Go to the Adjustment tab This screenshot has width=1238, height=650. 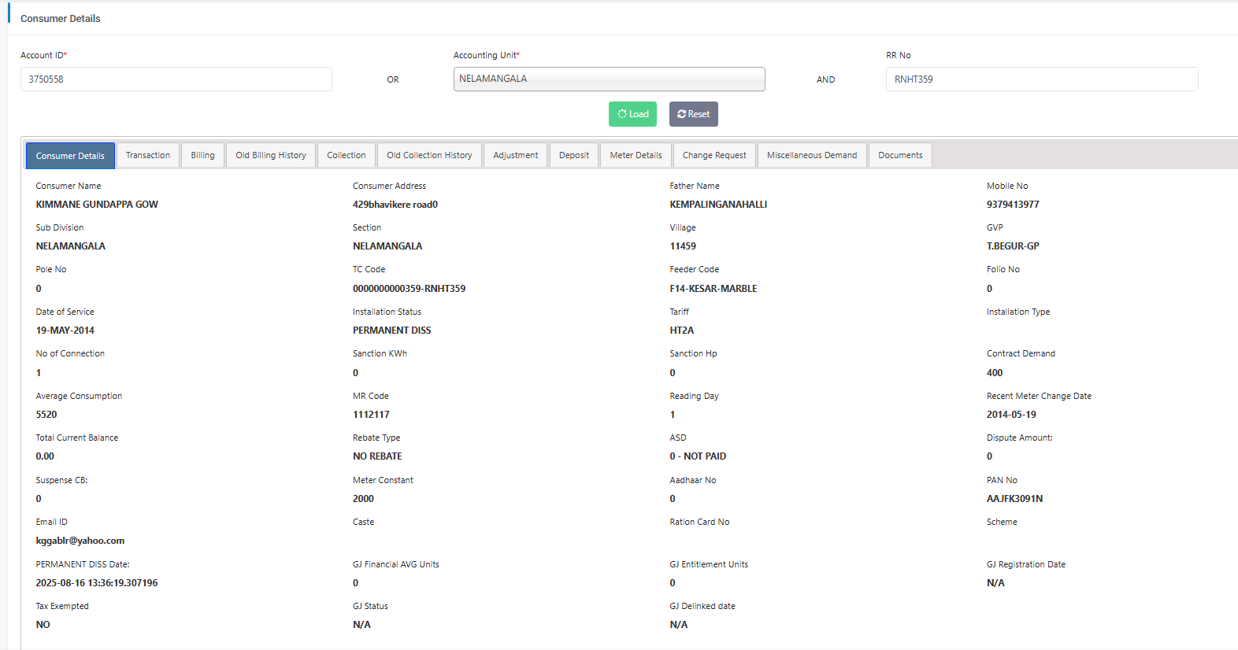[x=516, y=155]
